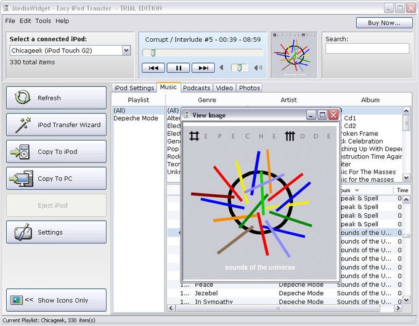Switch to the Video tab
The width and height of the screenshot is (419, 326).
[x=224, y=88]
